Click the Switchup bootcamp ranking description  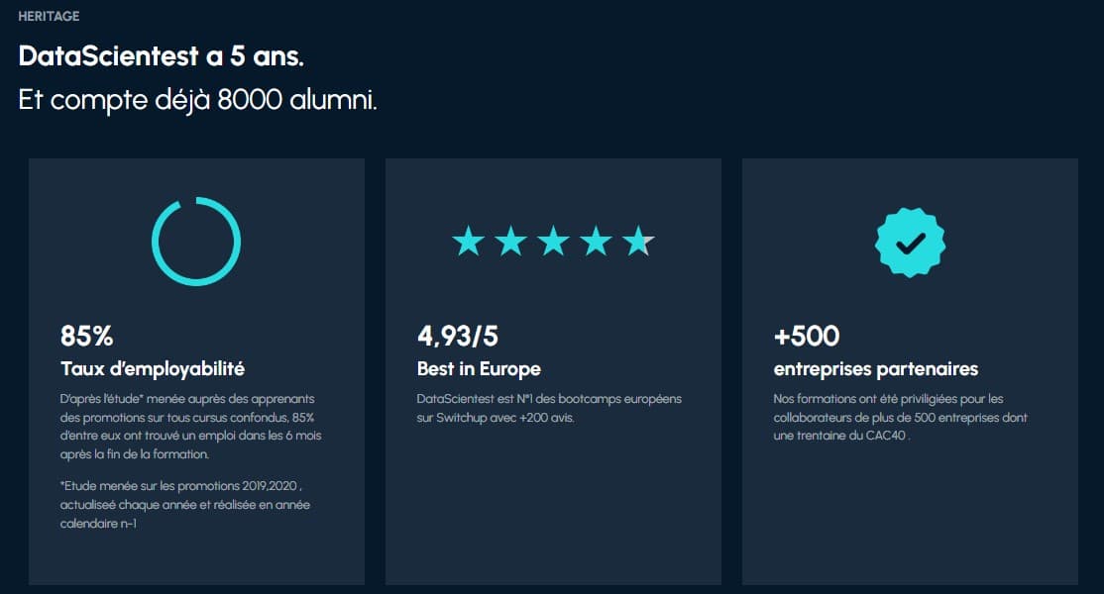(549, 408)
